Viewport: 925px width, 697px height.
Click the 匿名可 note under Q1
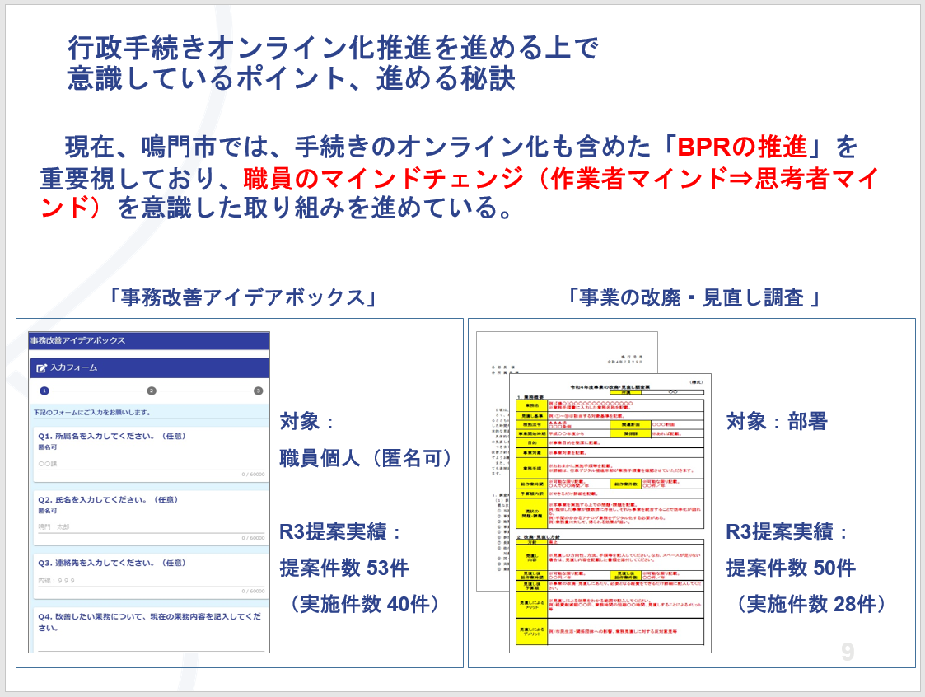point(48,448)
